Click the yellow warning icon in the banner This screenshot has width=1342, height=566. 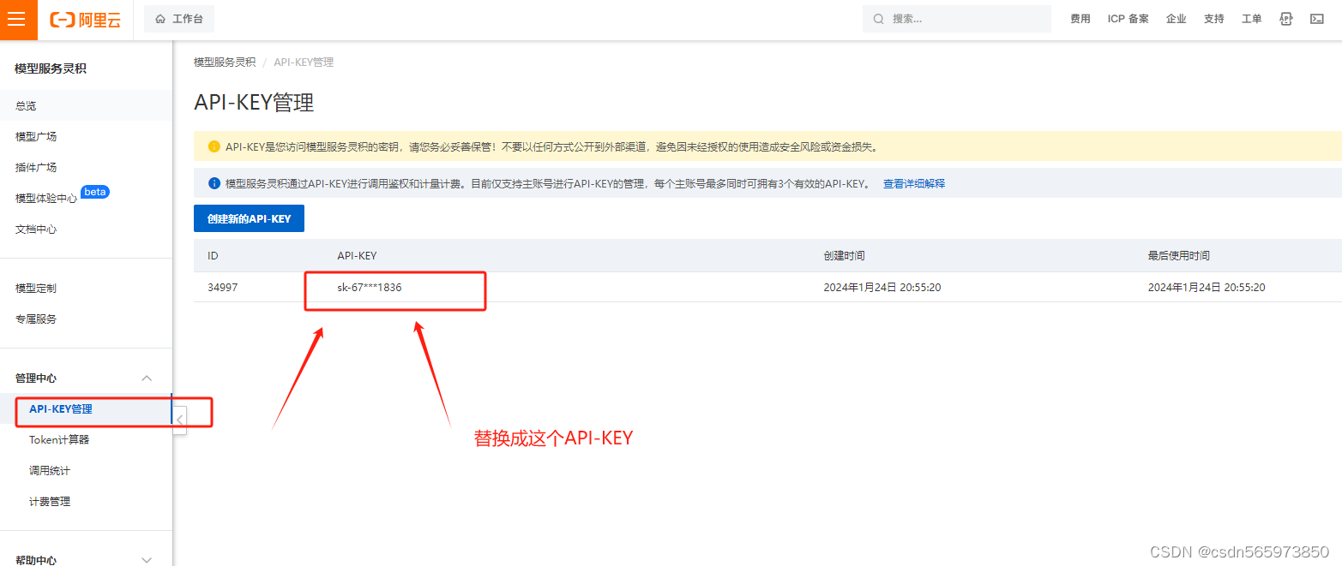click(x=214, y=146)
